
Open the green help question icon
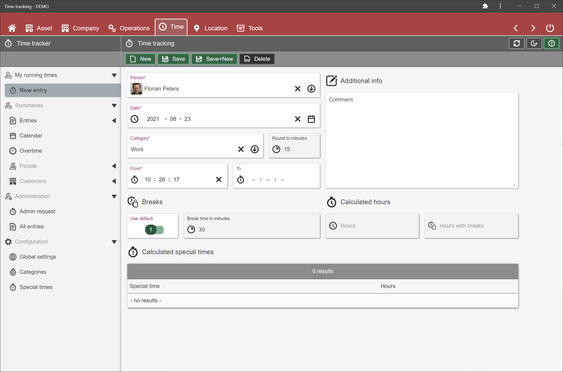551,43
